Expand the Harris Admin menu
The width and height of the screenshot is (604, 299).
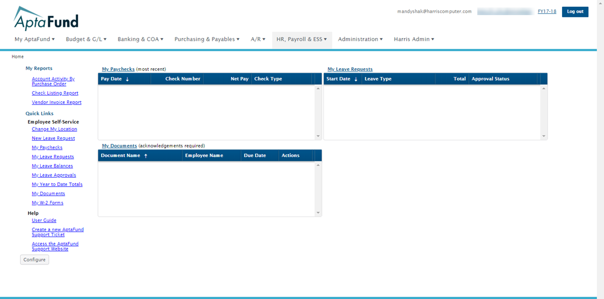pyautogui.click(x=414, y=39)
